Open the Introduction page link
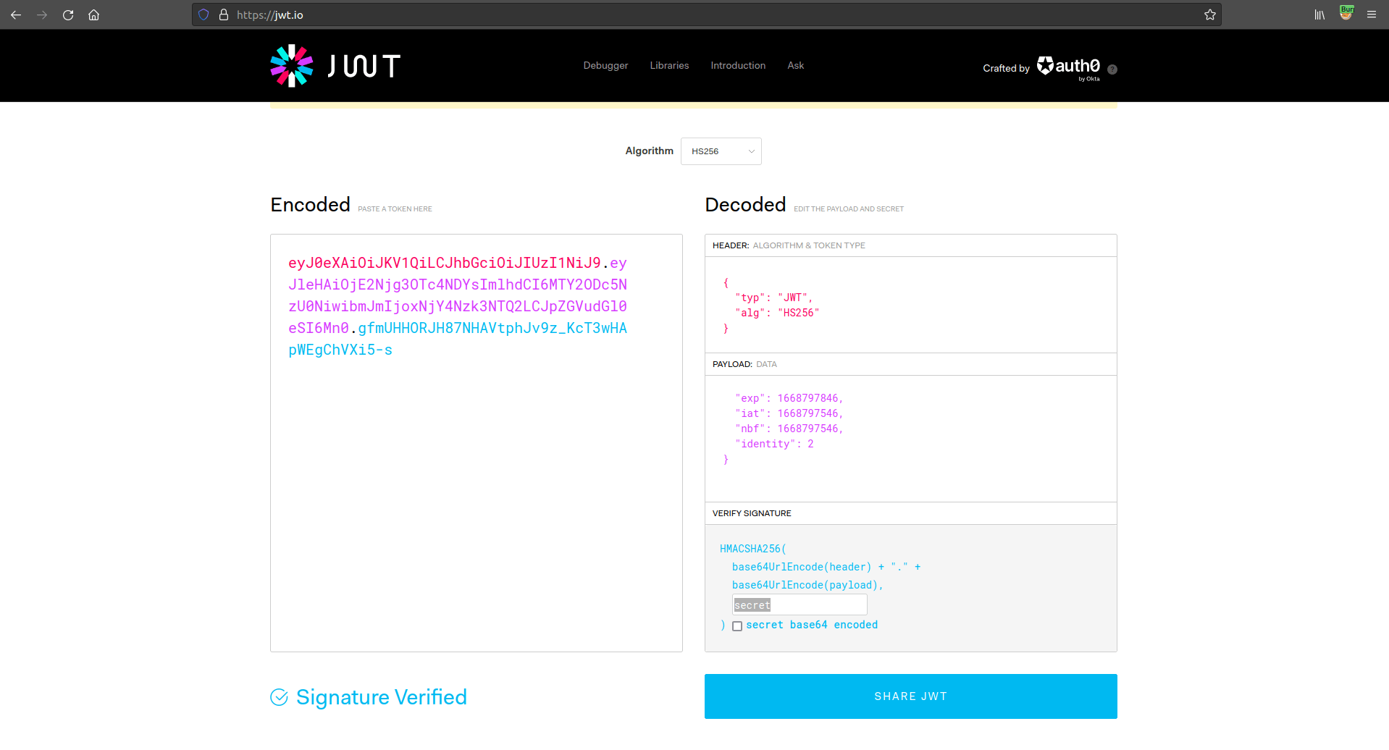 click(x=737, y=65)
